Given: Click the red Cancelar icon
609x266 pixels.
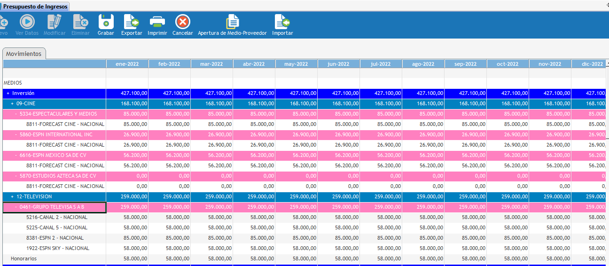Looking at the screenshot, I should [x=183, y=22].
